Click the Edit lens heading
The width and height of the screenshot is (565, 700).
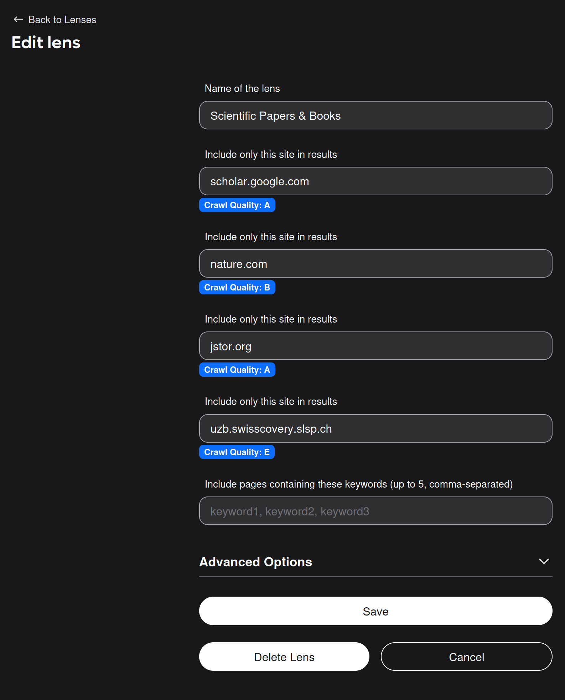[x=46, y=42]
